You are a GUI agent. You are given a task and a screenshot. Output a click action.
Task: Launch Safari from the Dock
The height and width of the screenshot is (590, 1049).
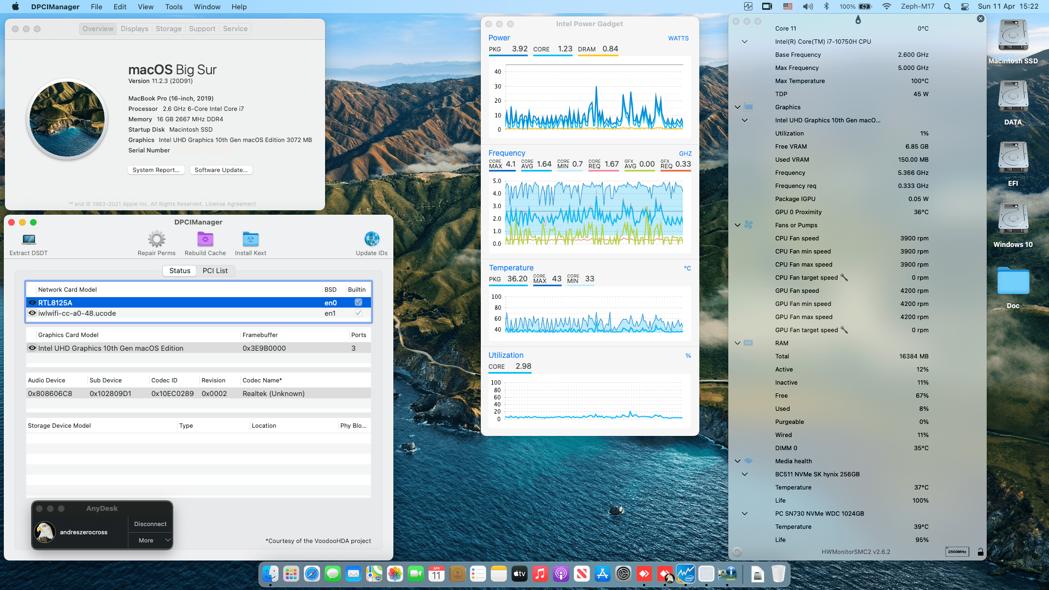click(312, 574)
